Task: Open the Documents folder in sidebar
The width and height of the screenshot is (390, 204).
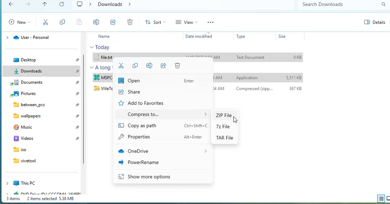Action: tap(31, 82)
